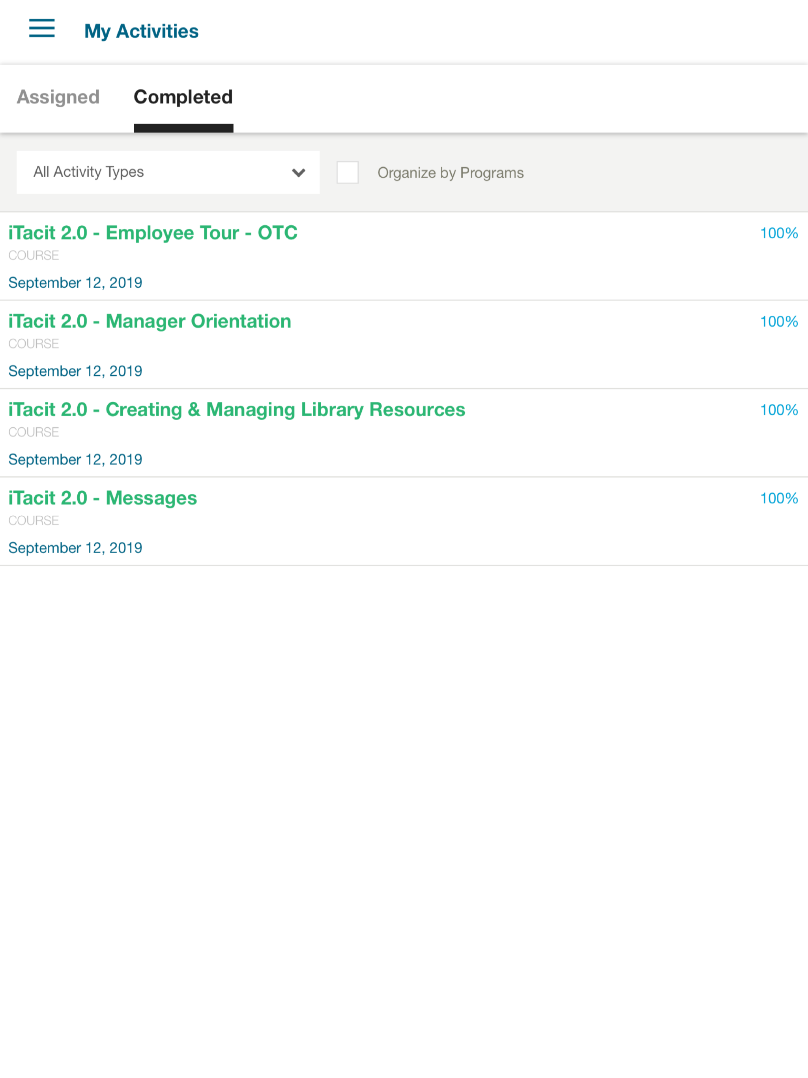Click the date under Manager Orientation
Viewport: 808px width, 1078px height.
[75, 371]
